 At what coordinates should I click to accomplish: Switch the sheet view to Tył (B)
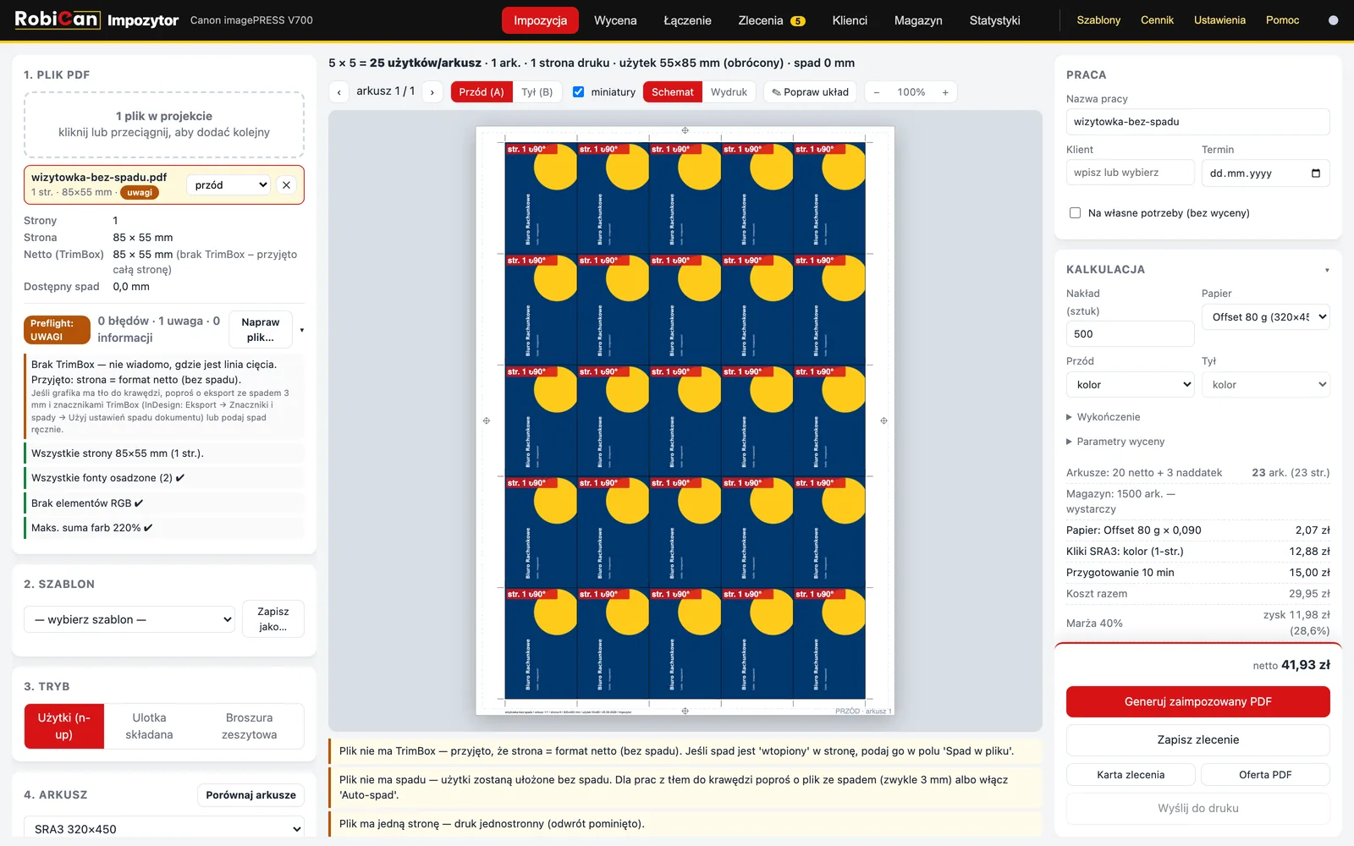[537, 92]
